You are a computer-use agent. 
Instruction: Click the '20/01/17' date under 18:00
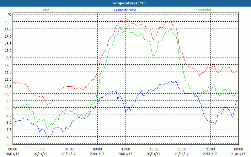tap(182, 154)
